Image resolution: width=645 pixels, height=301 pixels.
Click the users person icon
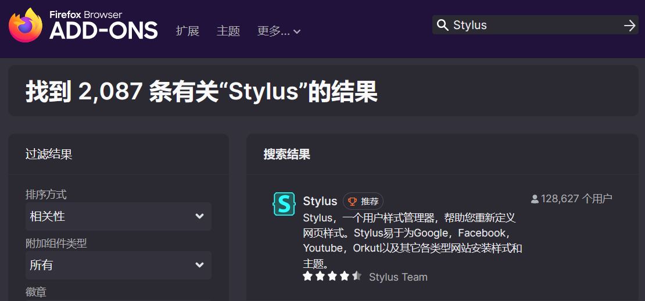535,199
